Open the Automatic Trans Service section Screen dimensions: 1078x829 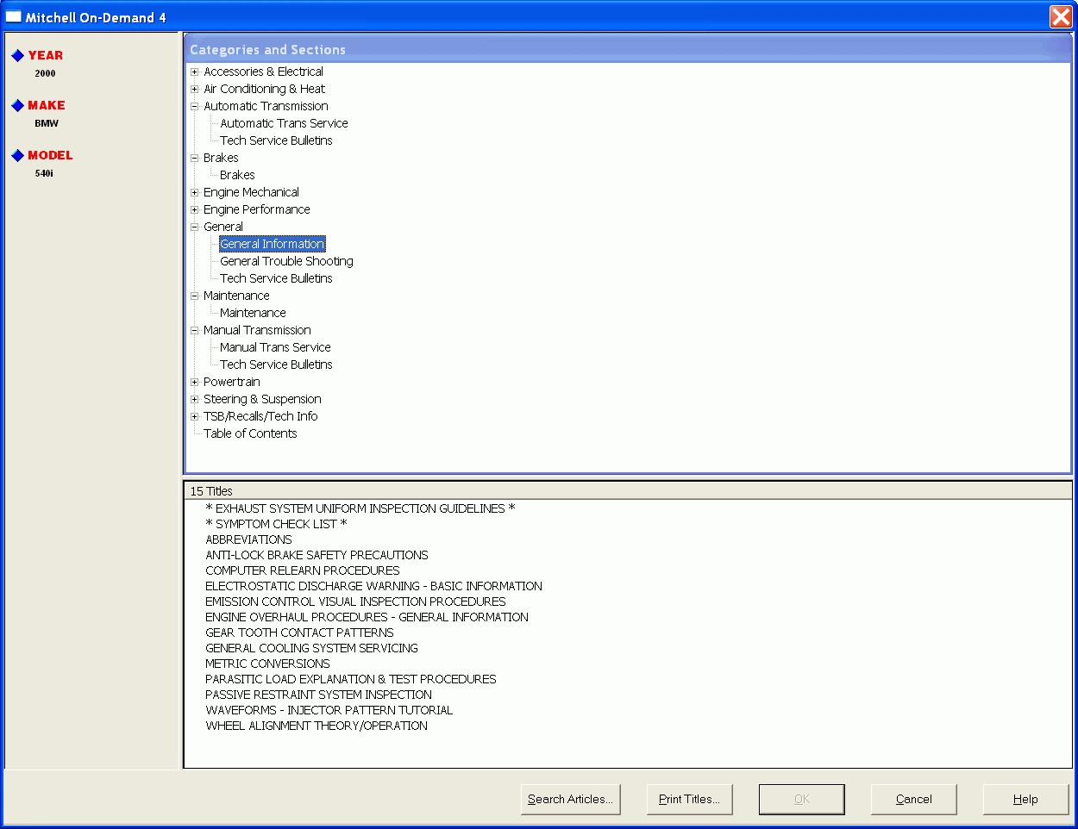click(284, 123)
